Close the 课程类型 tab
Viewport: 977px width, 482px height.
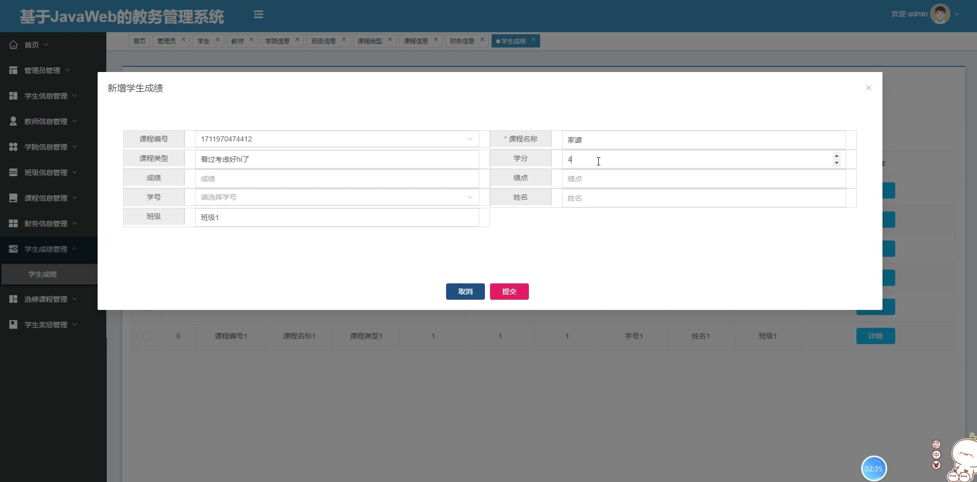[x=390, y=39]
